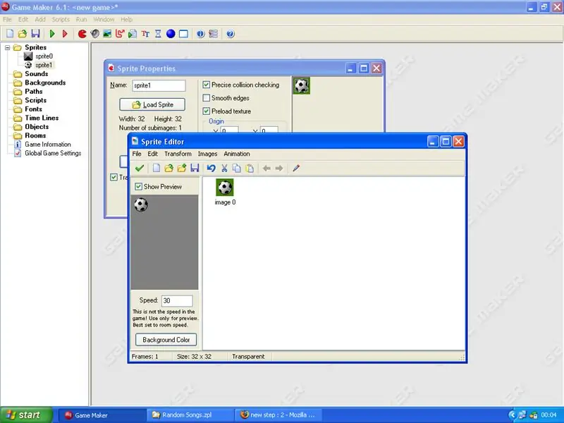
Task: Add an object via blue ball icon
Action: point(171,34)
